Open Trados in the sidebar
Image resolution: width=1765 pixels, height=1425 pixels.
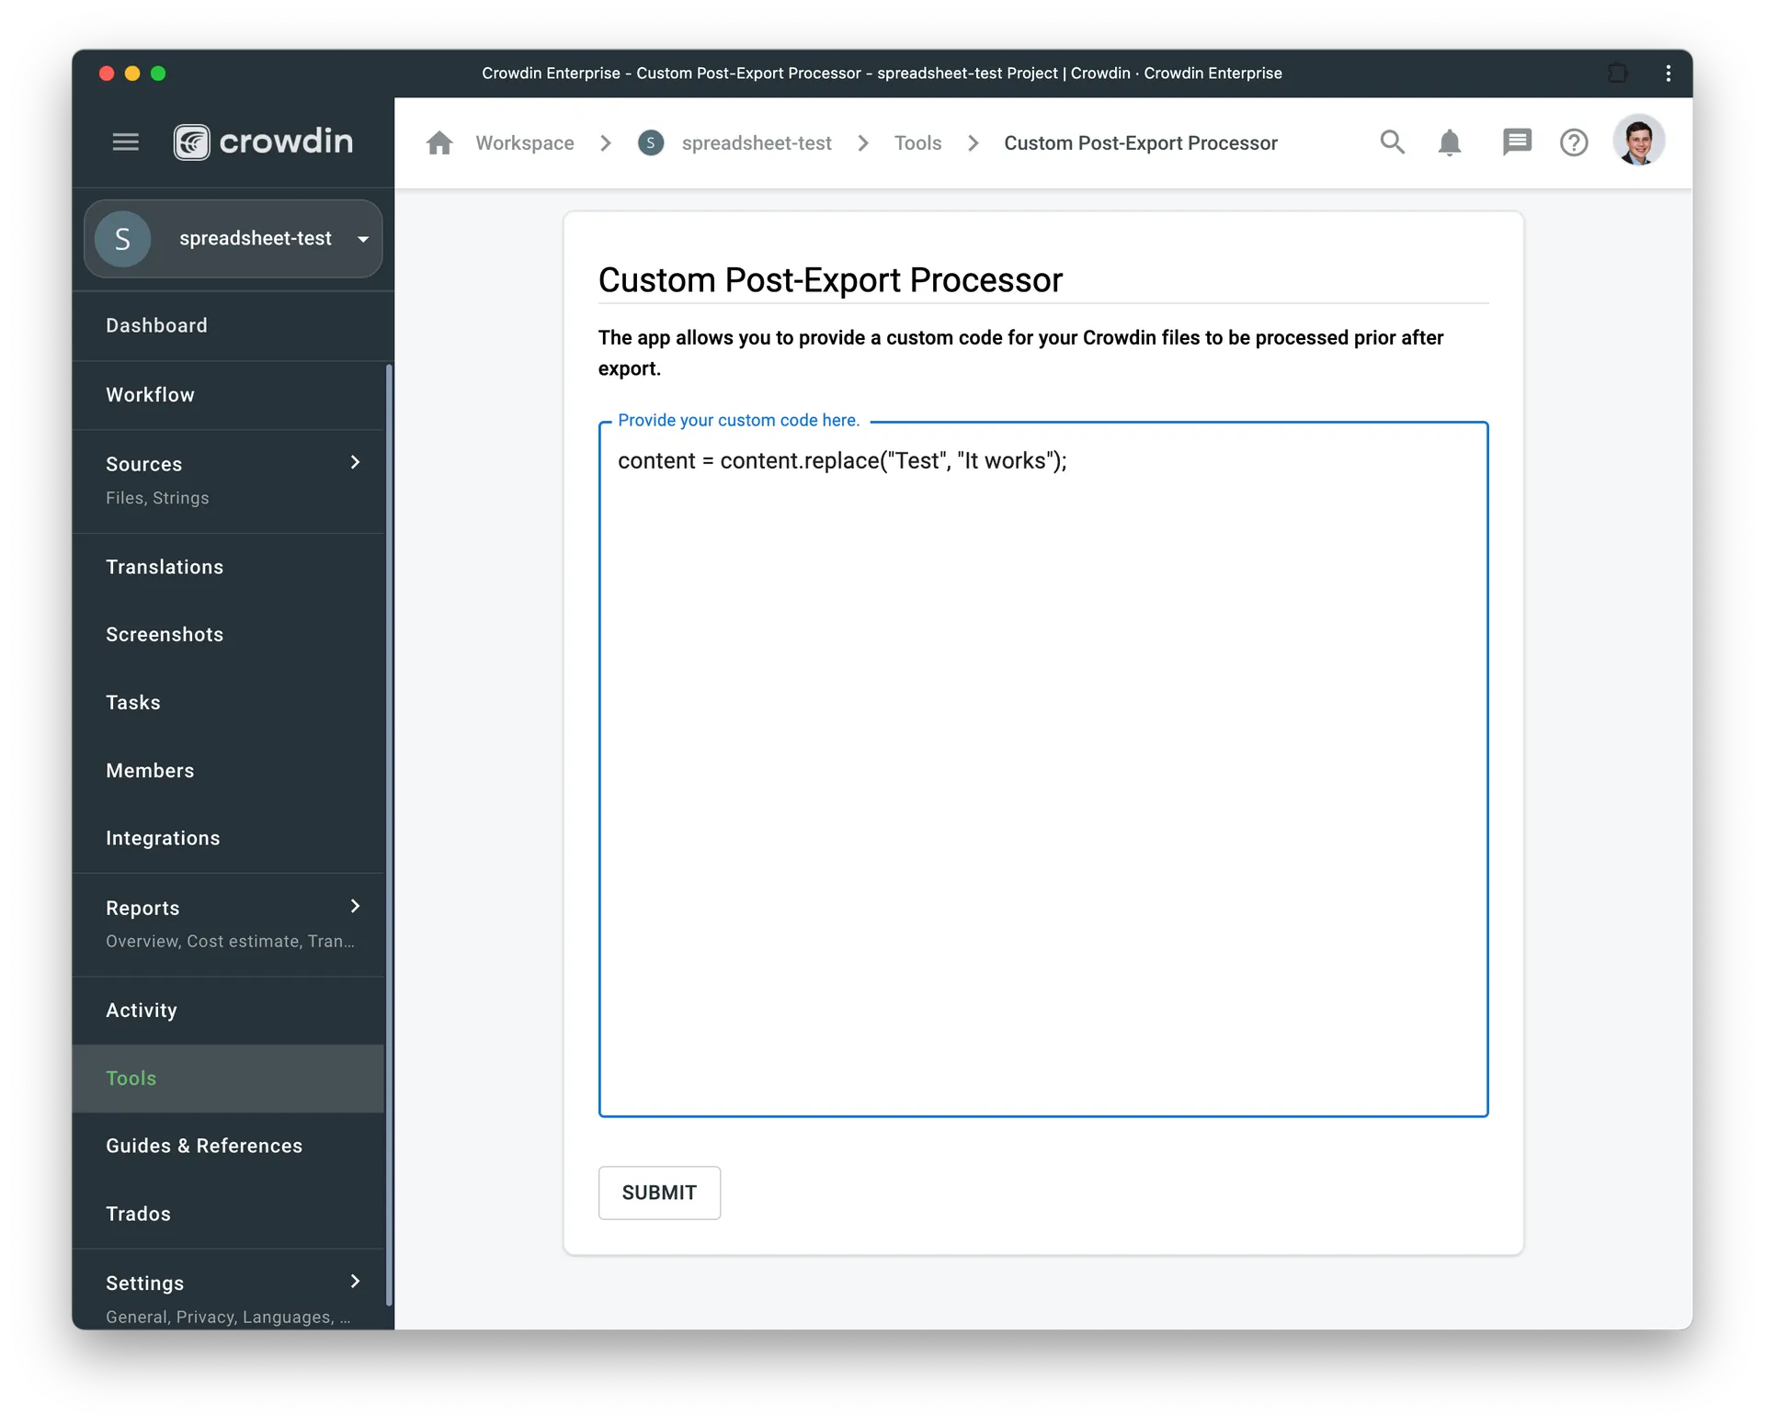[x=228, y=1215]
